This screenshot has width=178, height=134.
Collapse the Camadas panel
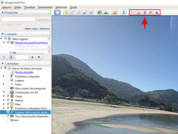pyautogui.click(x=3, y=63)
